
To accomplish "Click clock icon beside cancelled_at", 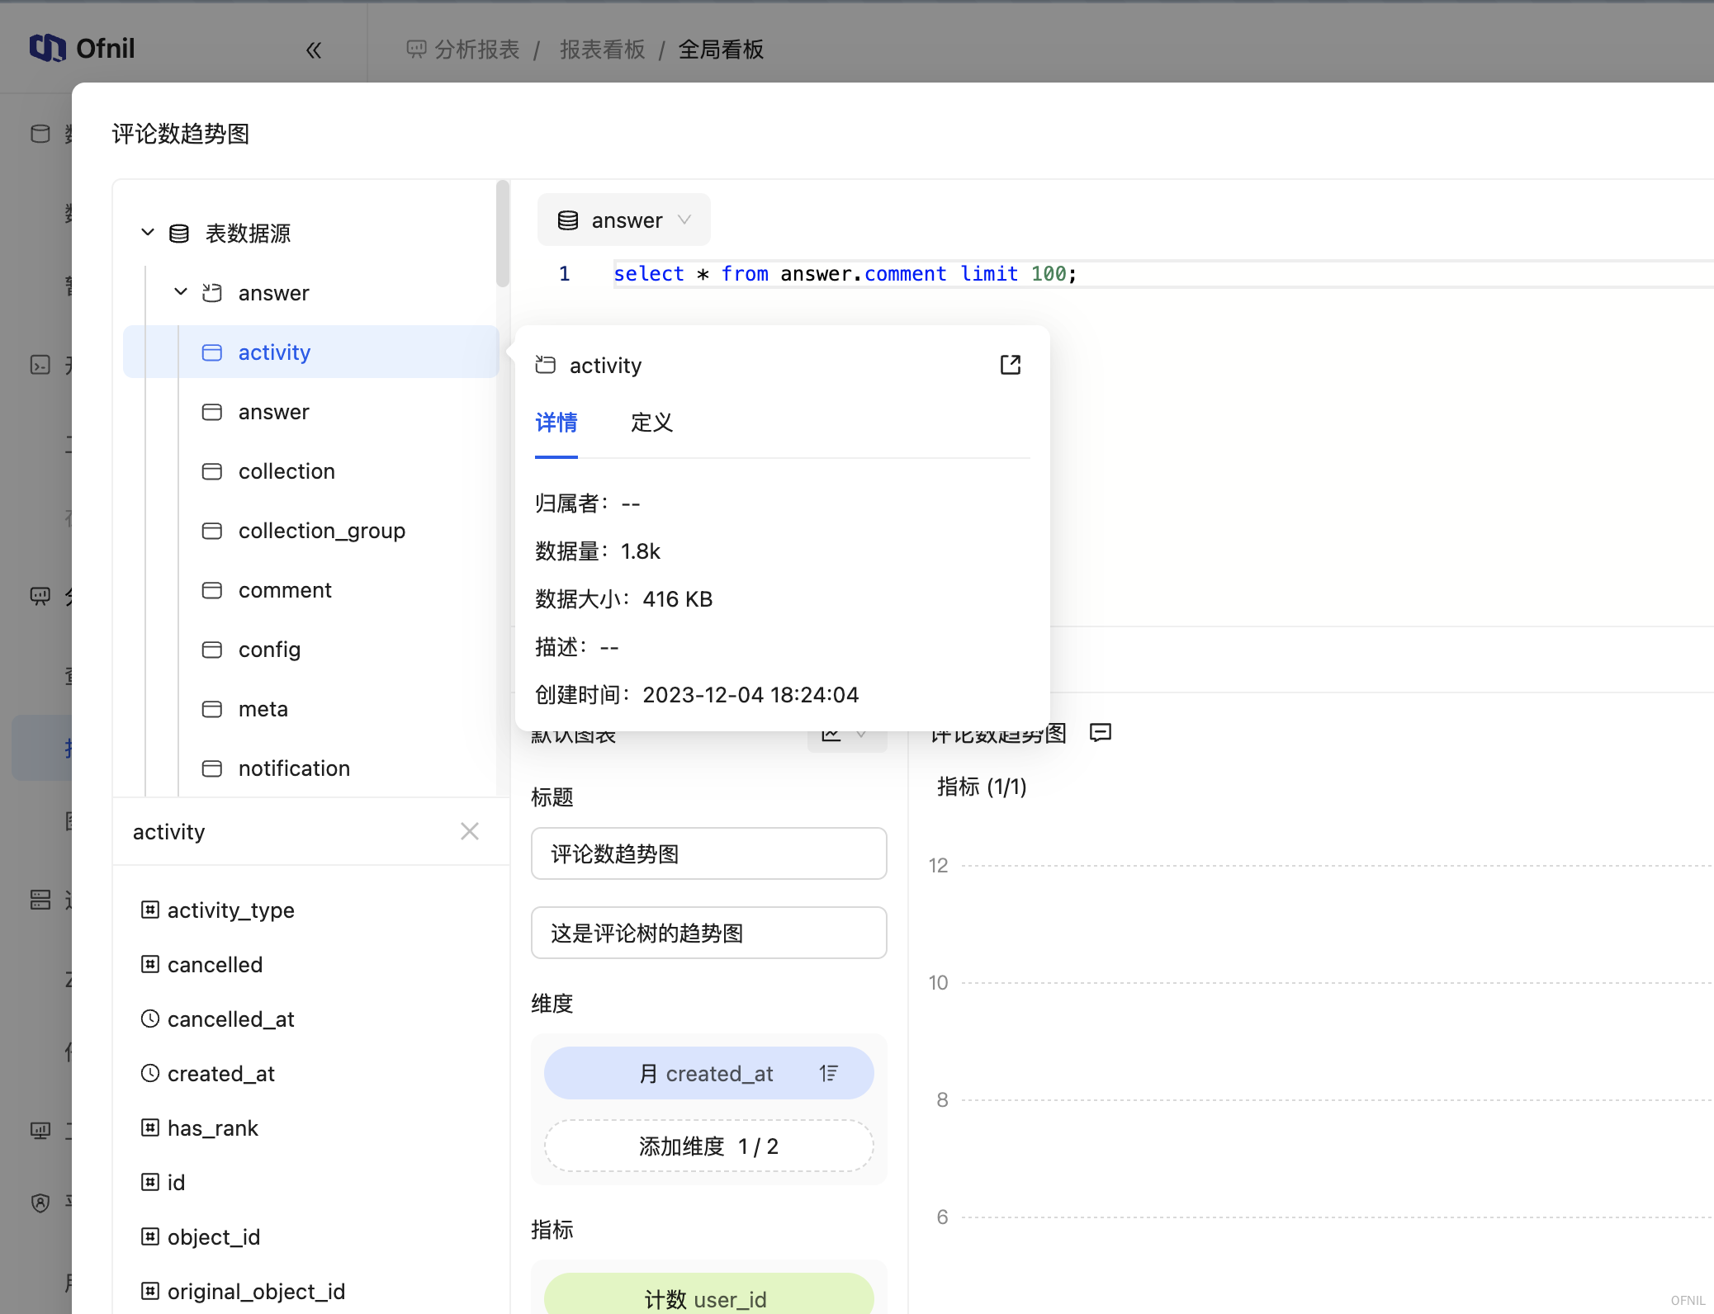I will (150, 1019).
